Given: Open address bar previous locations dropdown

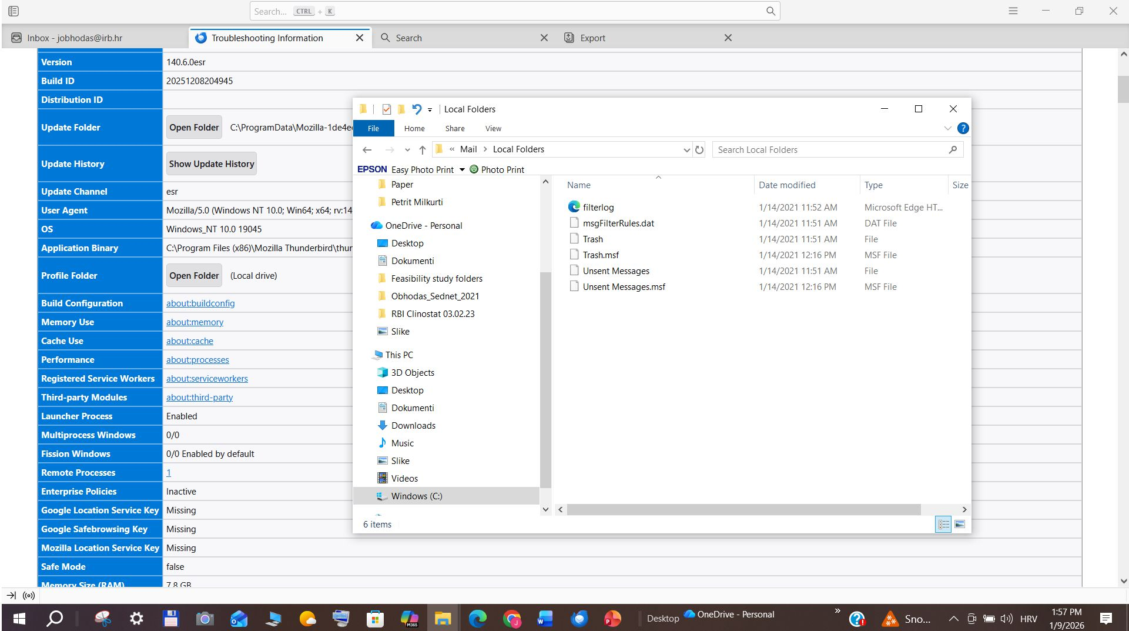Looking at the screenshot, I should [686, 150].
